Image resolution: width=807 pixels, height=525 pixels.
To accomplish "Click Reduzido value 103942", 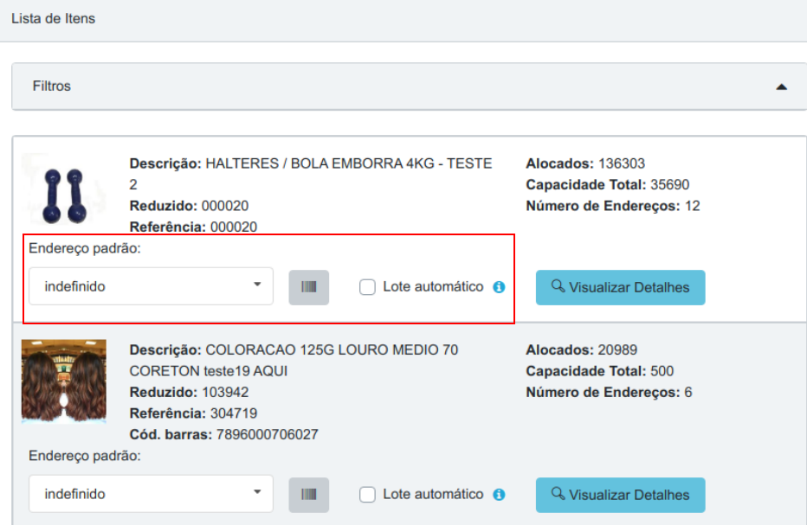I will tap(225, 393).
